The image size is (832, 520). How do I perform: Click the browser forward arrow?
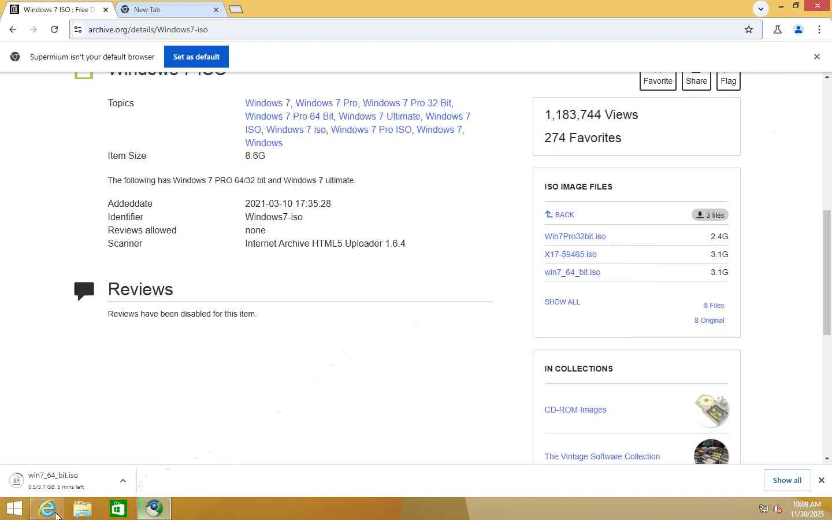pyautogui.click(x=34, y=29)
